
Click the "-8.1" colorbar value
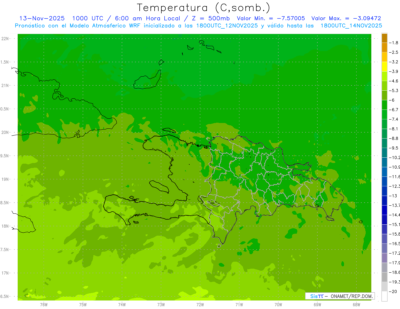(x=394, y=129)
